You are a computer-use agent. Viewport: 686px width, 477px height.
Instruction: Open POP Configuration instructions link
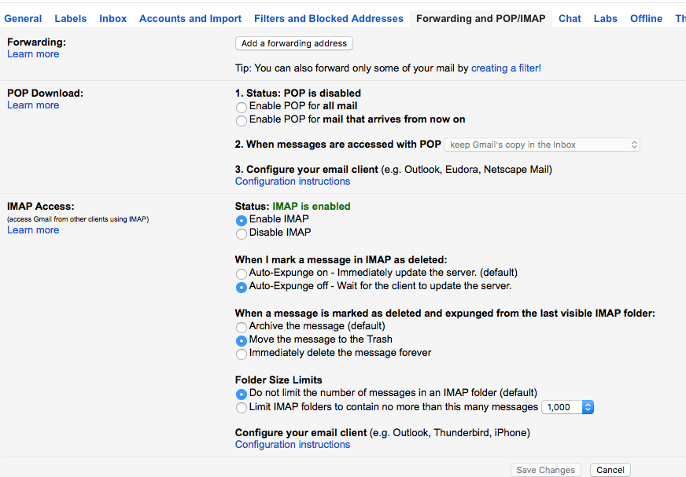point(293,182)
